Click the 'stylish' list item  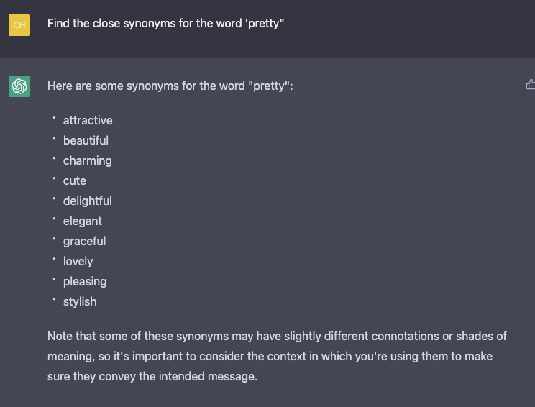point(80,301)
